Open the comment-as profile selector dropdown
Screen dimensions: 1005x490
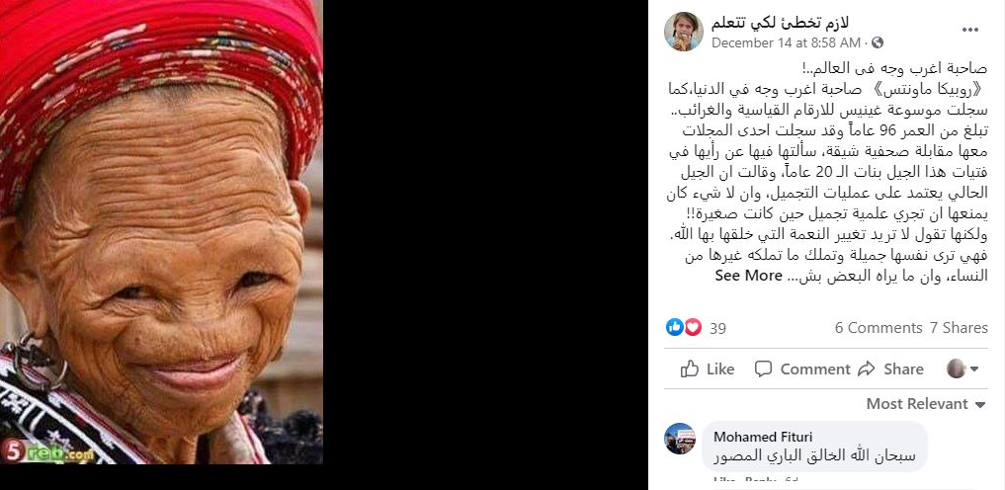963,368
